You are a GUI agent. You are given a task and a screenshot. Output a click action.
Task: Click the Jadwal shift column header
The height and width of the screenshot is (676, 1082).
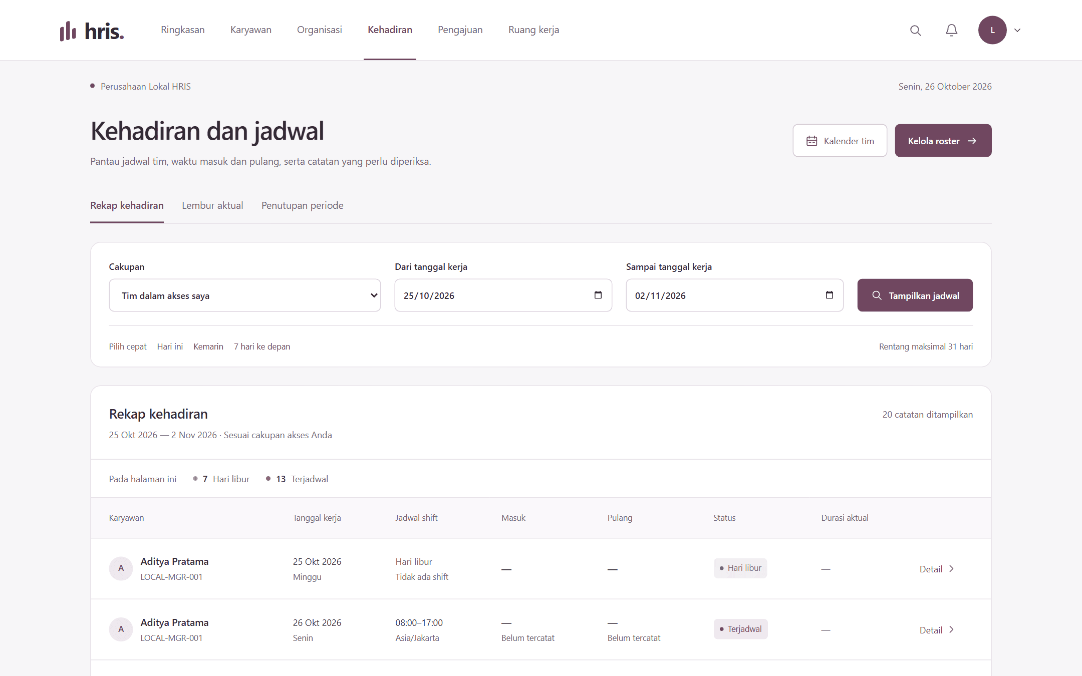pos(416,518)
